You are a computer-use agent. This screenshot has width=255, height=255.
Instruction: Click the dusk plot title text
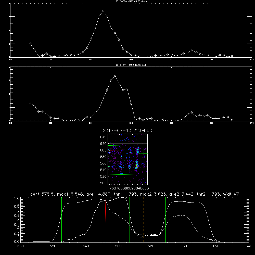[x=131, y=65]
